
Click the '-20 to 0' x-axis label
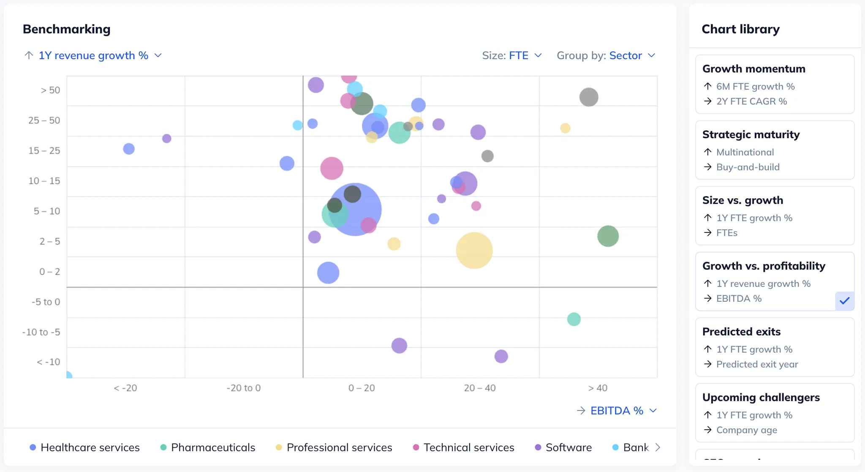pos(244,388)
